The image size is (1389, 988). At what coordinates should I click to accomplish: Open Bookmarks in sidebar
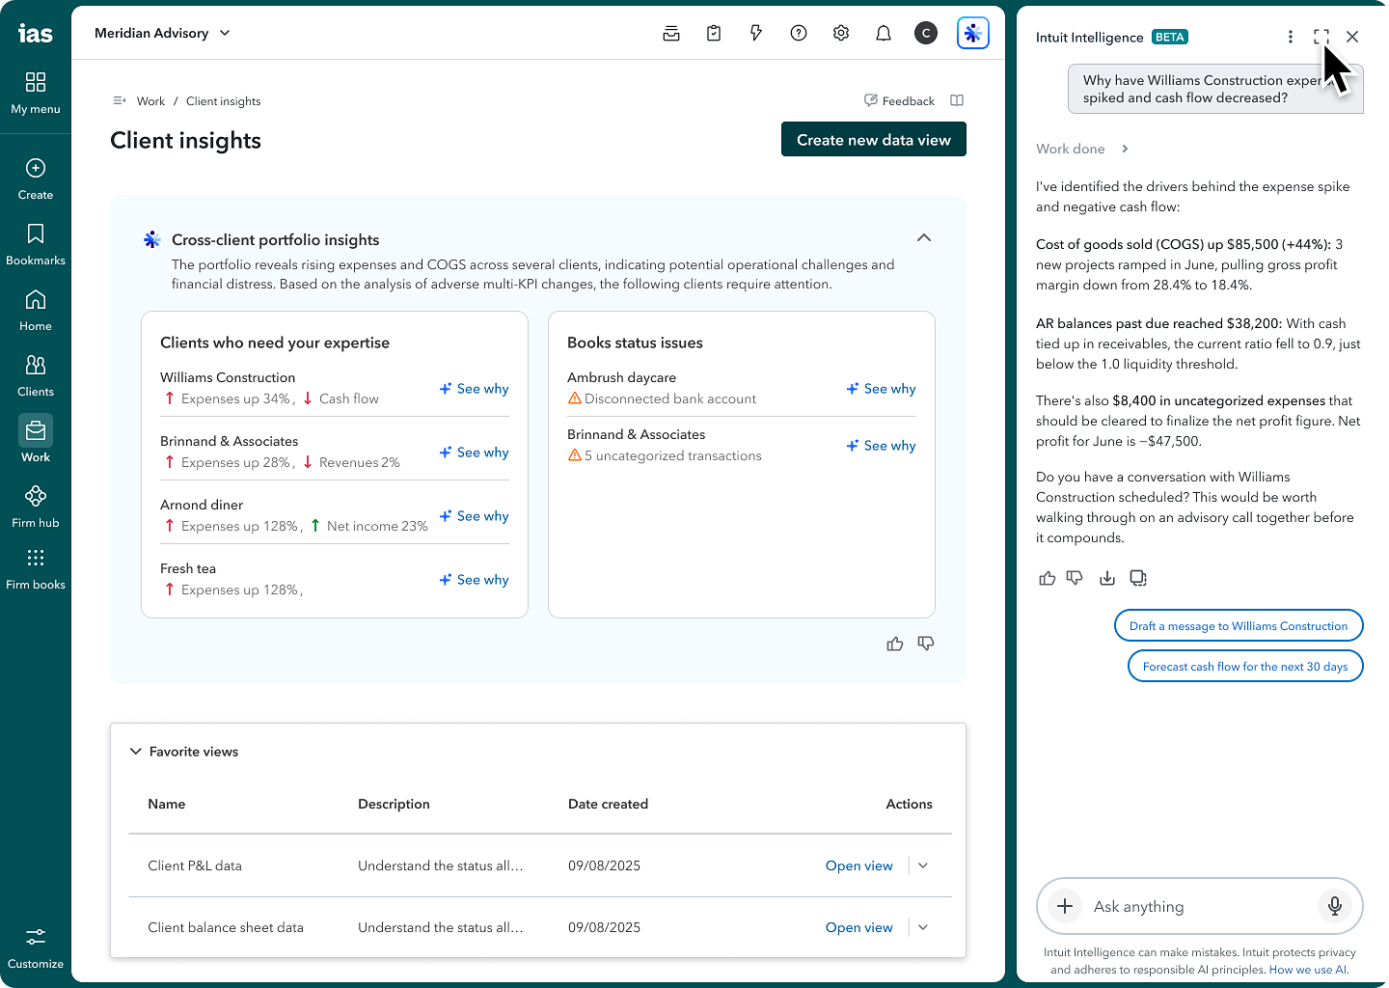coord(36,244)
